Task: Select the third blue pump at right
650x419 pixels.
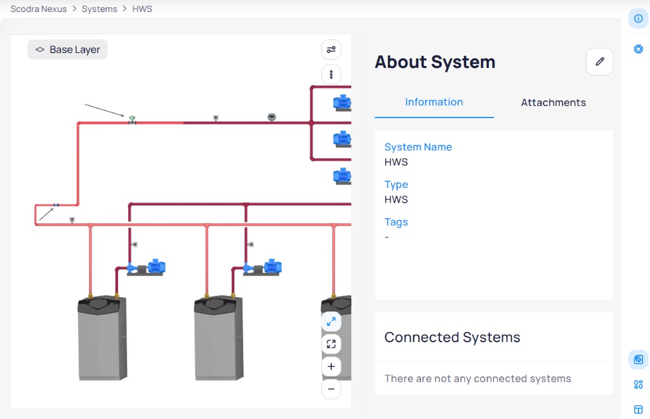Action: pos(342,176)
